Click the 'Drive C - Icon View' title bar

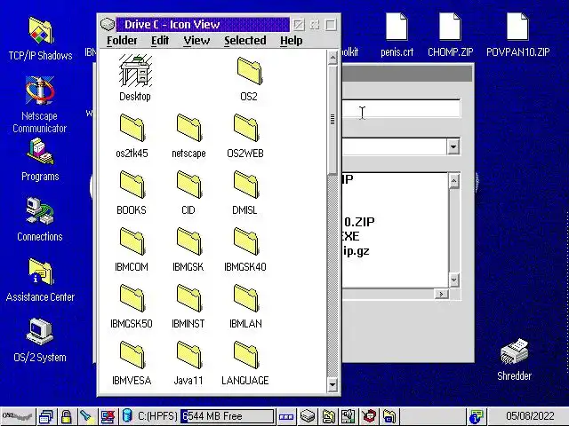click(x=203, y=24)
